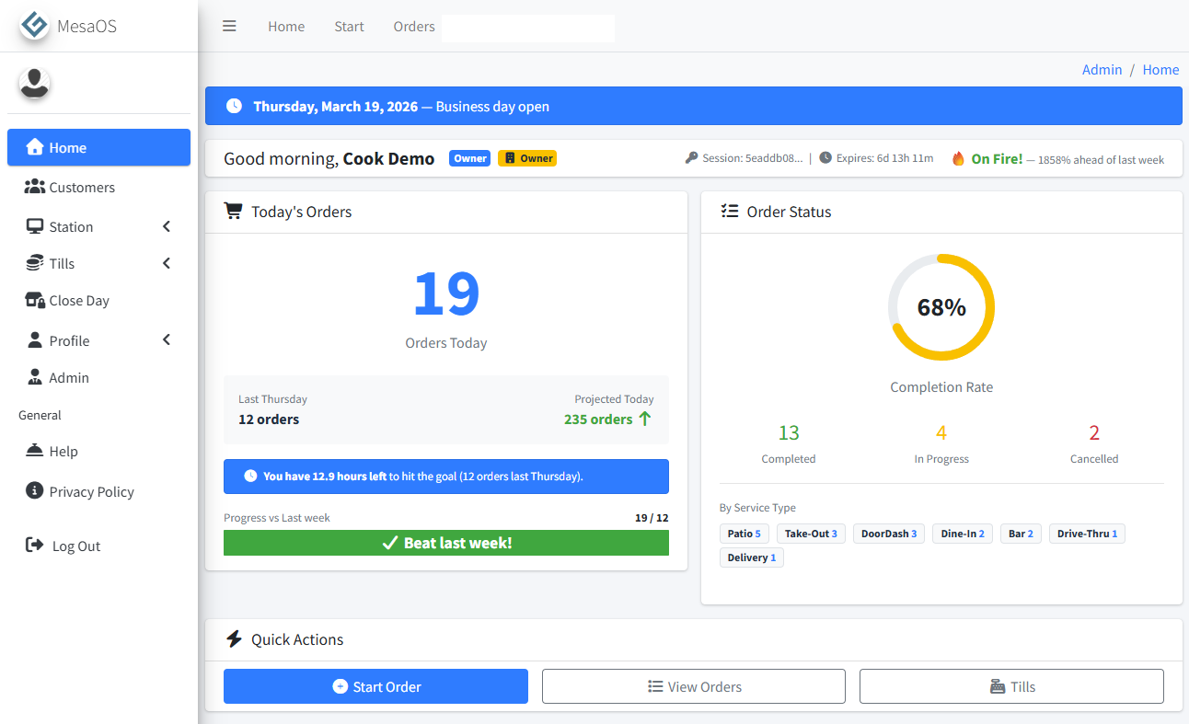Click the Privacy Policy info icon

(35, 490)
